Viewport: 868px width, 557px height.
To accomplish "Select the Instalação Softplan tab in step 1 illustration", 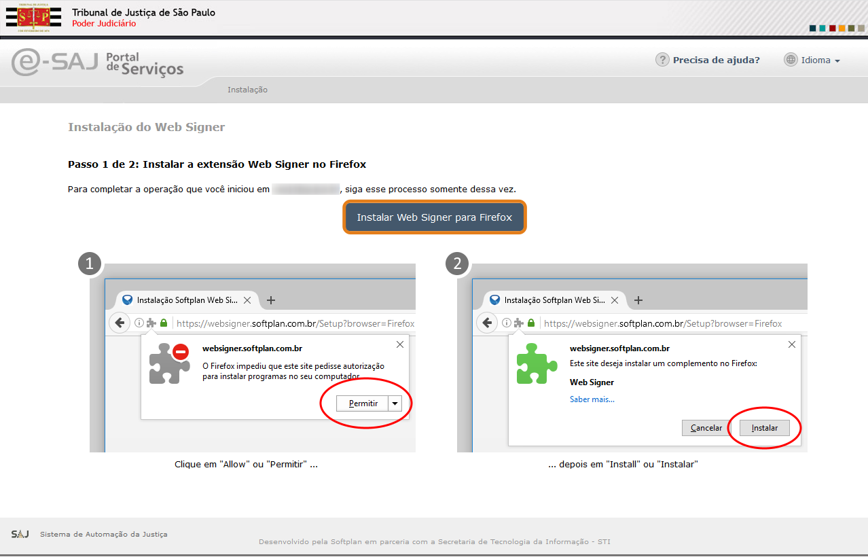I will pyautogui.click(x=187, y=300).
